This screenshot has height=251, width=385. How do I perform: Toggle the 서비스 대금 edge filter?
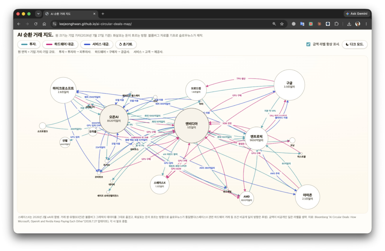97,44
